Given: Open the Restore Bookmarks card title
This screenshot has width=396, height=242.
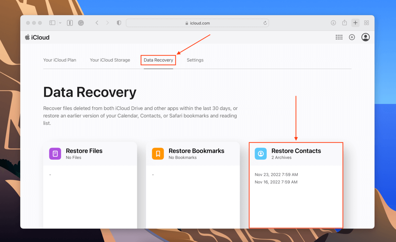Looking at the screenshot, I should (196, 151).
